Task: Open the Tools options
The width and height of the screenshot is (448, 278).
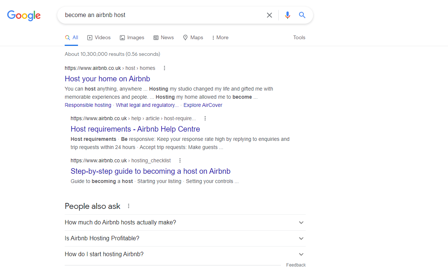Action: [299, 37]
